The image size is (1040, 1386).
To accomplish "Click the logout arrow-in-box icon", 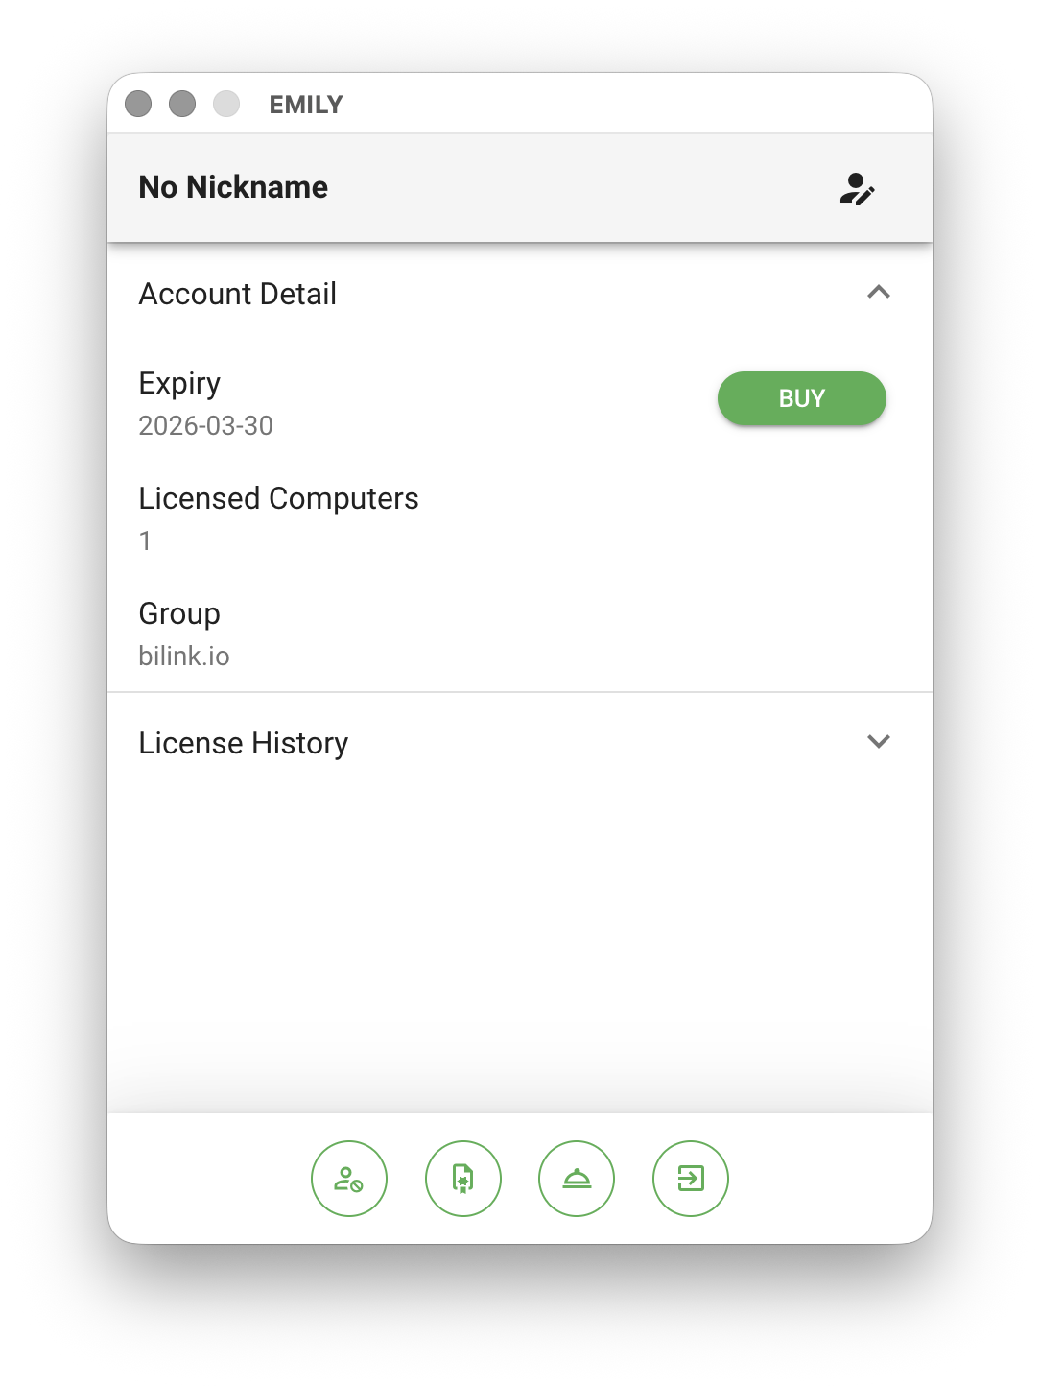I will click(x=691, y=1178).
